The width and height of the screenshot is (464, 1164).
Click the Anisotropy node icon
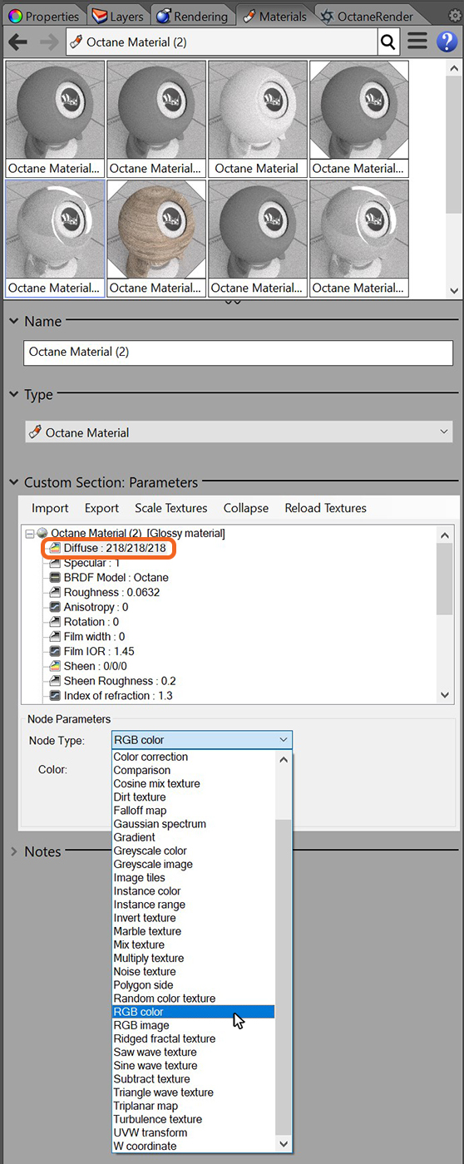55,607
